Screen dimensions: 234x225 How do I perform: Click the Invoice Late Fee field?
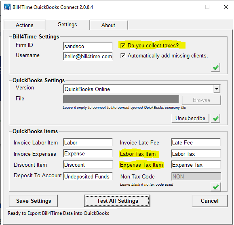(x=196, y=142)
